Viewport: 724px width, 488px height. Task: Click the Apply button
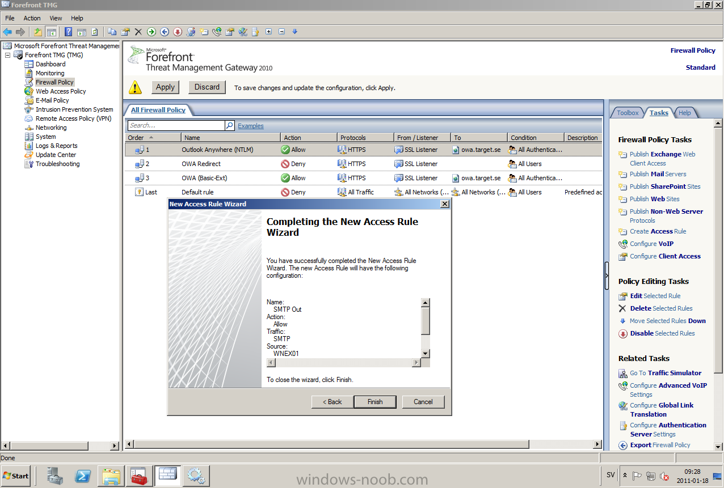[x=165, y=87]
